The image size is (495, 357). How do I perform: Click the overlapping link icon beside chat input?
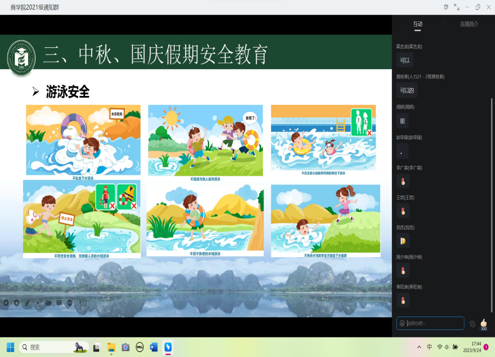click(x=472, y=324)
